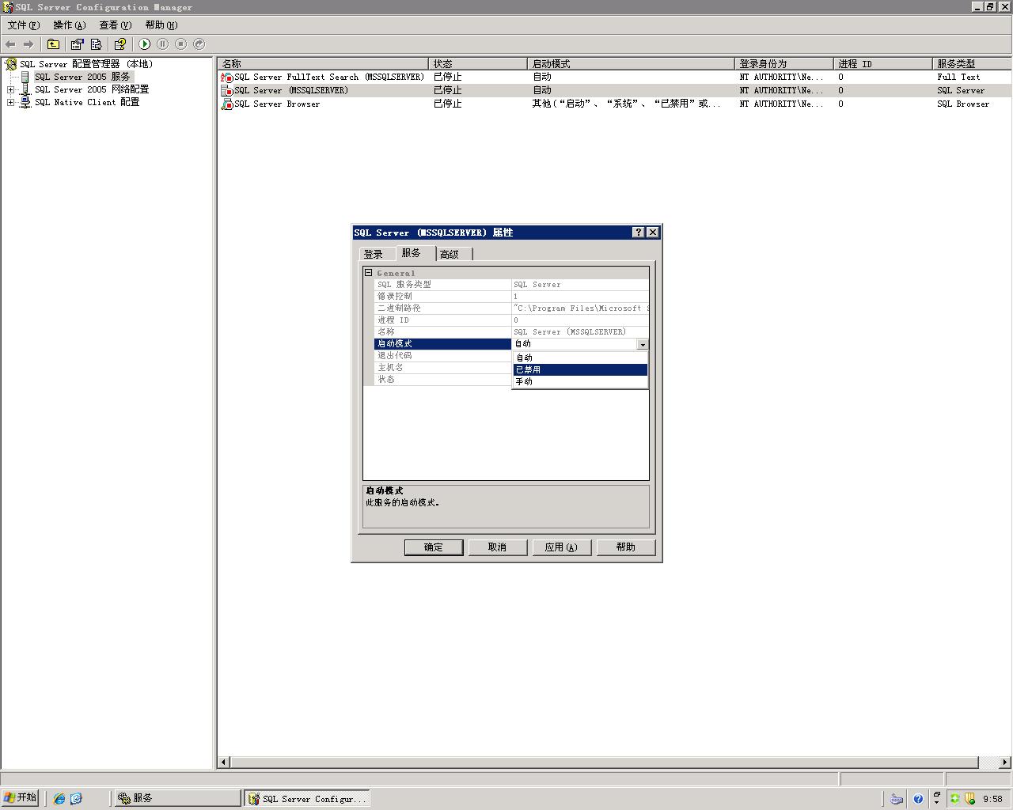The width and height of the screenshot is (1013, 810).
Task: Choose 手动 from the startup mode list
Action: pos(525,381)
